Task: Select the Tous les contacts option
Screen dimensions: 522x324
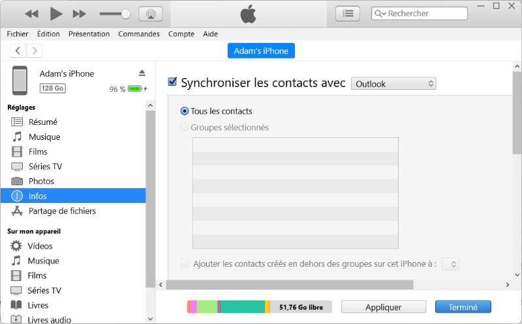Action: tap(185, 111)
